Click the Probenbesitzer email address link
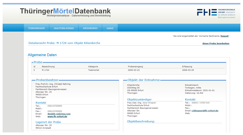This screenshot has width=243, height=135. click(x=59, y=114)
